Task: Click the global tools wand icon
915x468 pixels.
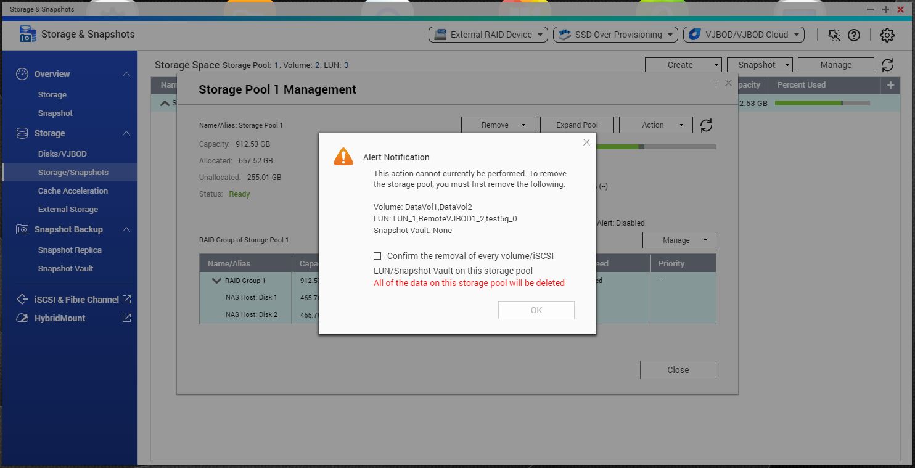Action: 834,35
